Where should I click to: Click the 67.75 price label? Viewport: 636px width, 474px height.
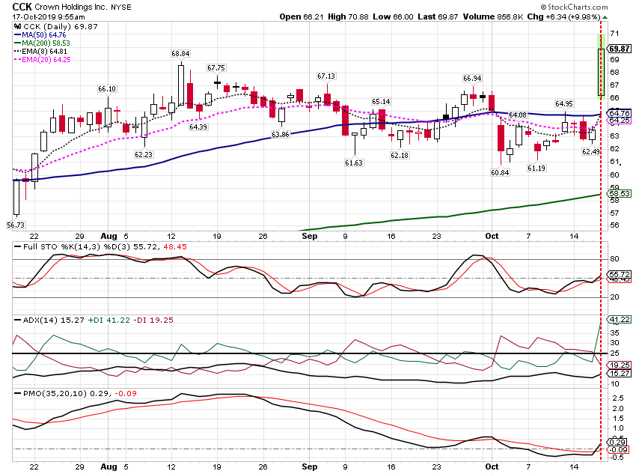point(216,68)
